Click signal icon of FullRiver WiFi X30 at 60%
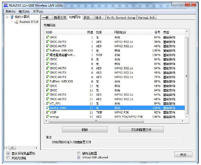This screenshot has width=201, height=165. point(48,81)
